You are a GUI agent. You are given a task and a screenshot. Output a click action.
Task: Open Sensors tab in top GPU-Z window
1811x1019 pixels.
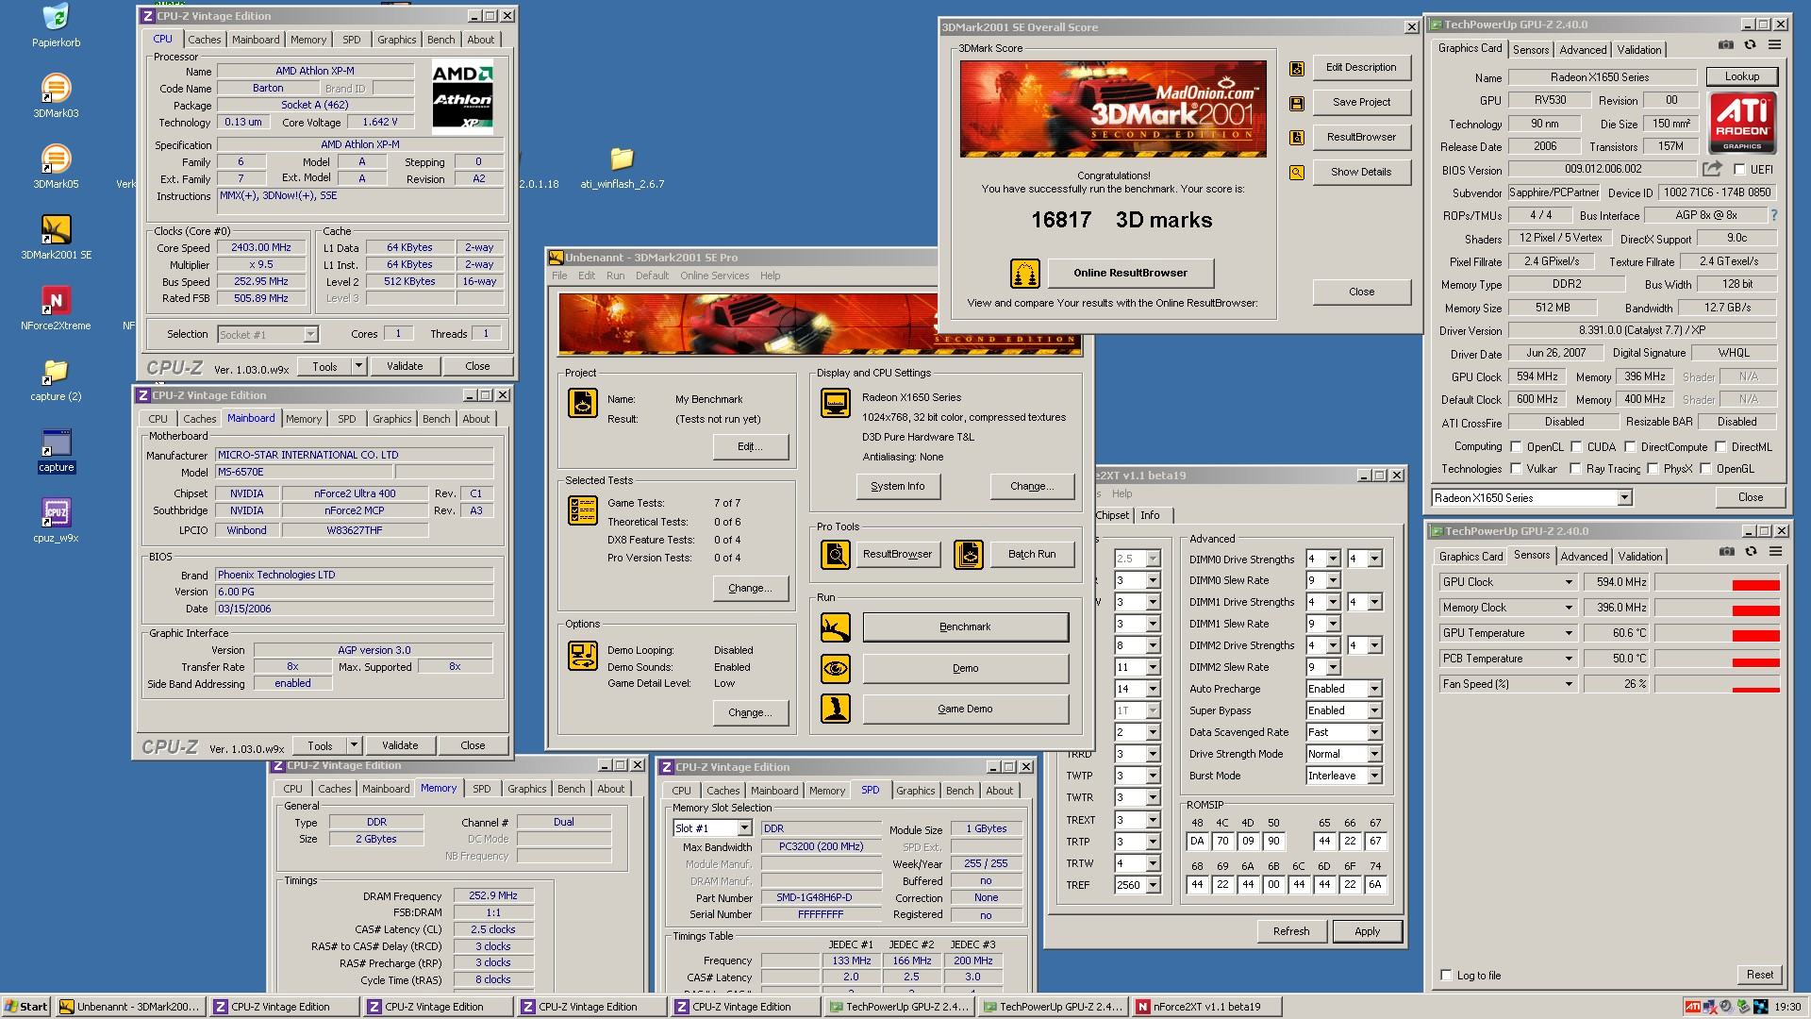(1531, 50)
